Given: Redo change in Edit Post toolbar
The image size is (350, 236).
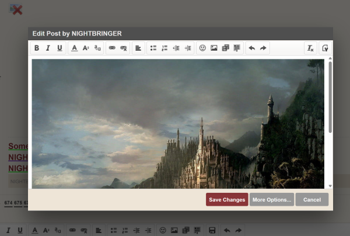Looking at the screenshot, I should click(x=263, y=48).
